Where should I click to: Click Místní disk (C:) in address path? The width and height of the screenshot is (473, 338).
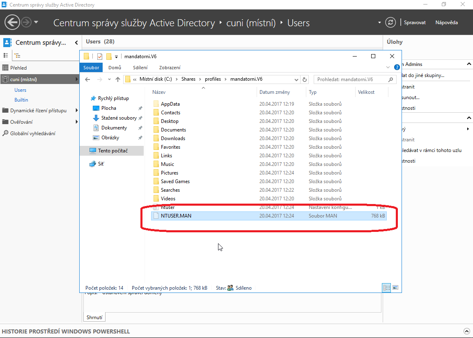156,79
